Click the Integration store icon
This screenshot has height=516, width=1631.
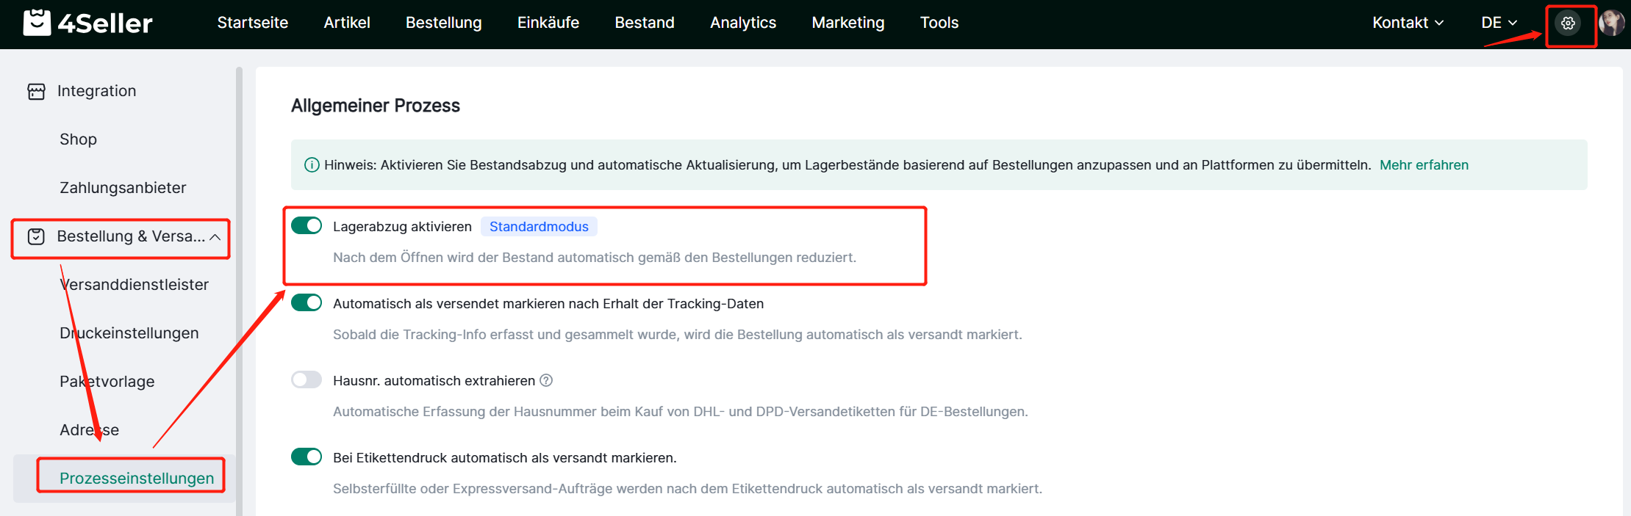[36, 91]
